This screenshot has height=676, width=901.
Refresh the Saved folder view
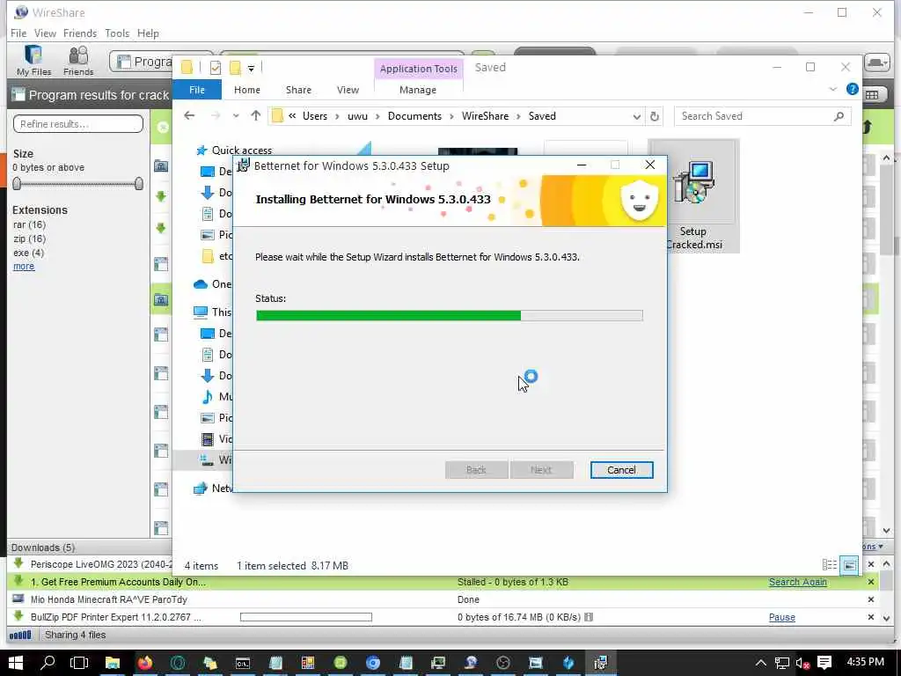pos(655,117)
